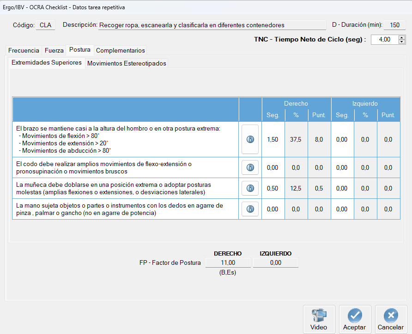Select the Extremidades Superiores subtab
412x334 pixels.
tap(46, 62)
